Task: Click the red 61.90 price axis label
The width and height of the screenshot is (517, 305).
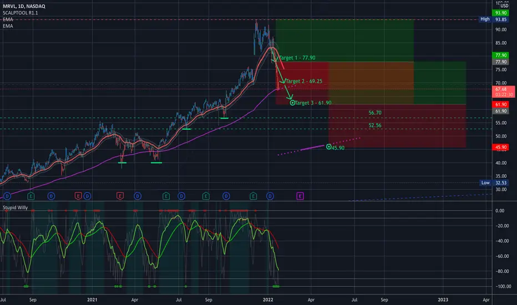Action: pyautogui.click(x=500, y=104)
